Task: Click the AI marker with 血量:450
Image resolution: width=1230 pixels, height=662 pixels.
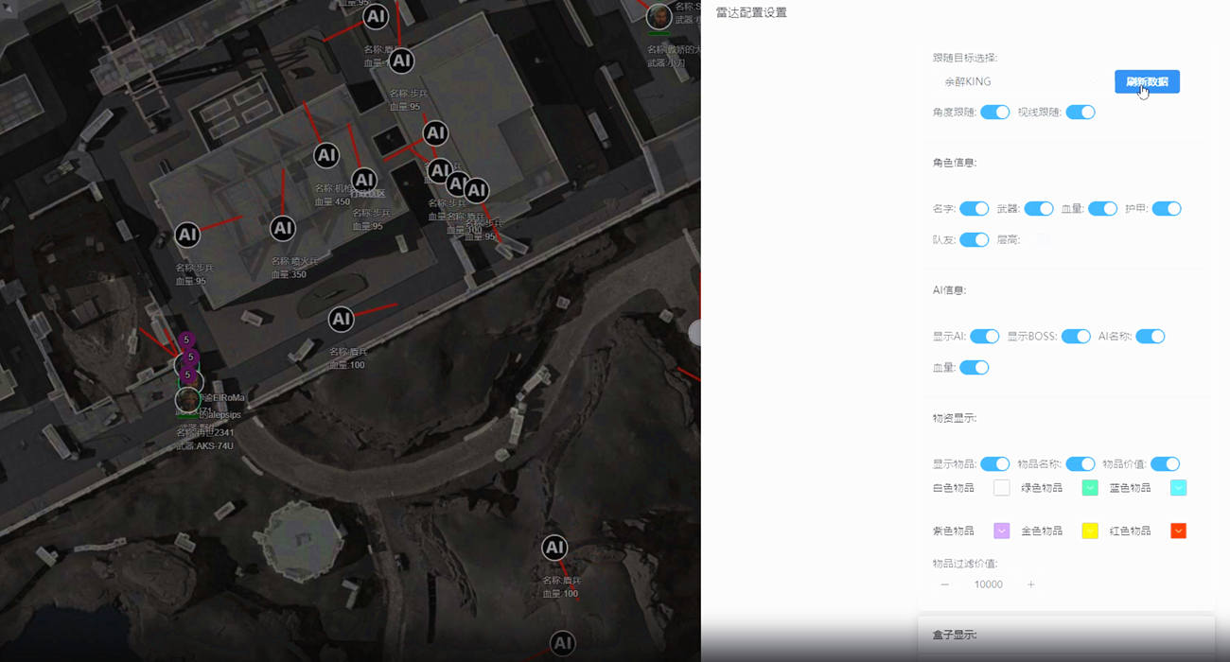Action: click(x=326, y=155)
